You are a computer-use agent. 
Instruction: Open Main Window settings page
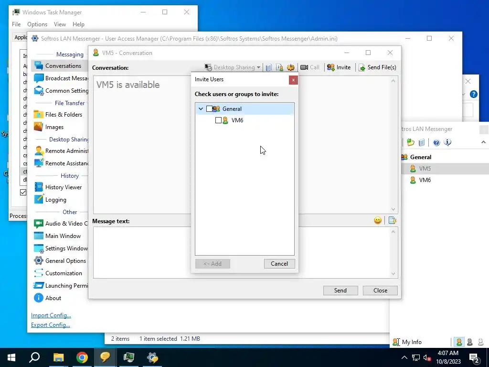[58, 236]
